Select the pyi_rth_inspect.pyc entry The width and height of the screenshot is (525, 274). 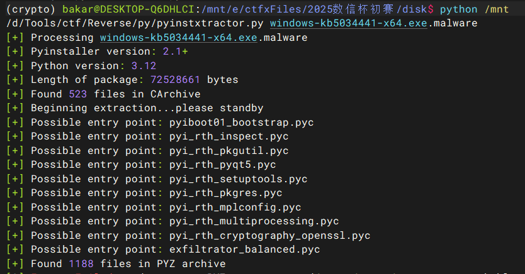coord(229,136)
